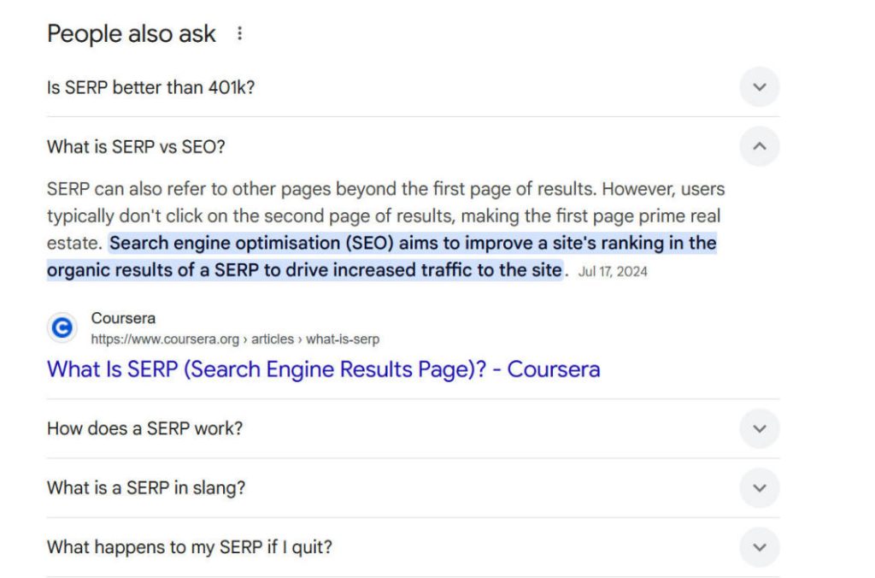Click the "What is a SERP in slang?" question
Screen dimensions: 875x578
(146, 488)
